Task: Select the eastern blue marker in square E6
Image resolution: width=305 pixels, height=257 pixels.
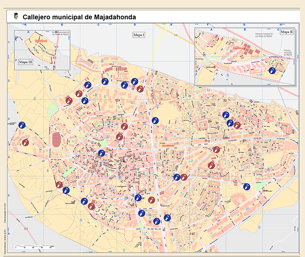Action: click(167, 218)
